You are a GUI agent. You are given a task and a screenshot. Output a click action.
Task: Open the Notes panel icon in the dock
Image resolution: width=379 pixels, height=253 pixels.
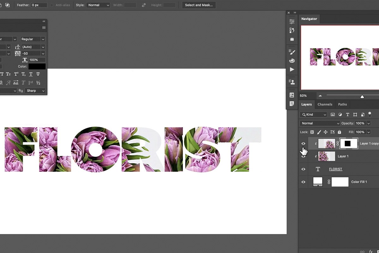[x=292, y=104]
